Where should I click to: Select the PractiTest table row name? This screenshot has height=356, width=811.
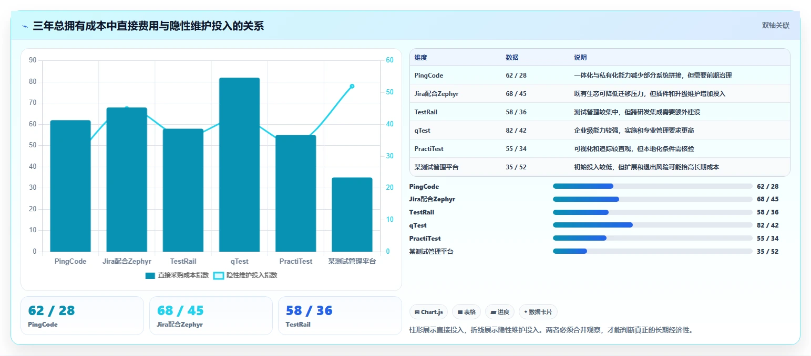point(428,149)
